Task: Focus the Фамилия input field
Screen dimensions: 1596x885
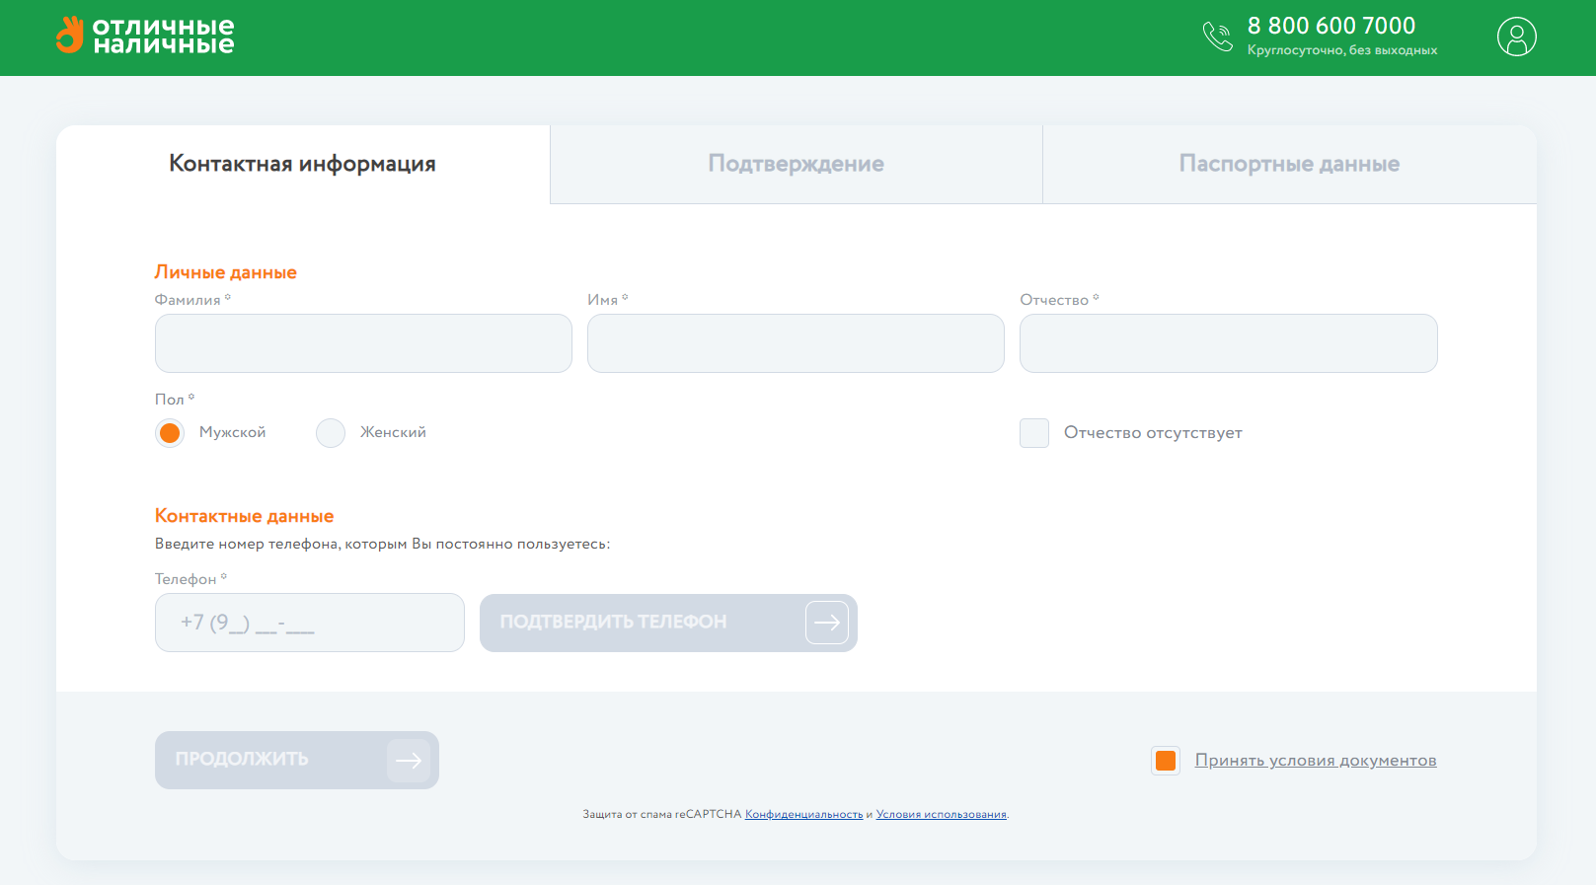Action: tap(363, 343)
